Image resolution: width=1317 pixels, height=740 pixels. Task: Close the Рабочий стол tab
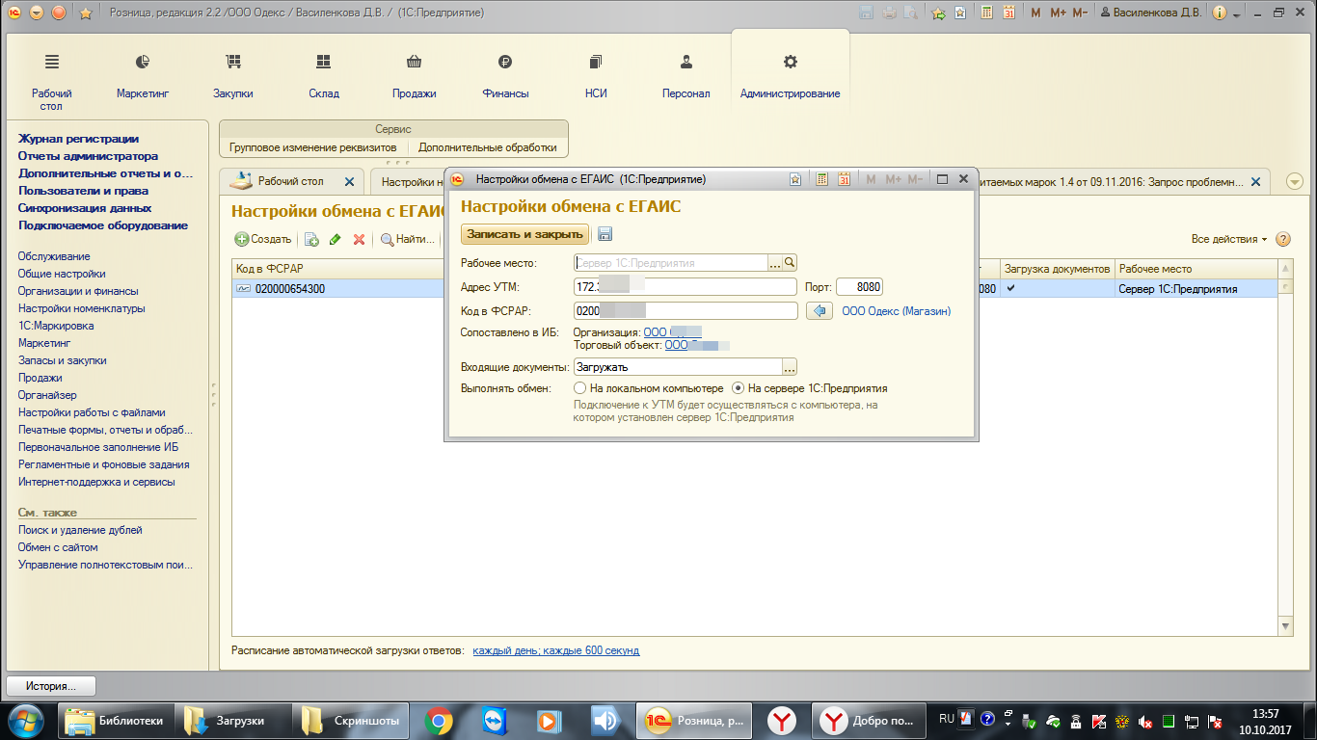click(x=349, y=181)
